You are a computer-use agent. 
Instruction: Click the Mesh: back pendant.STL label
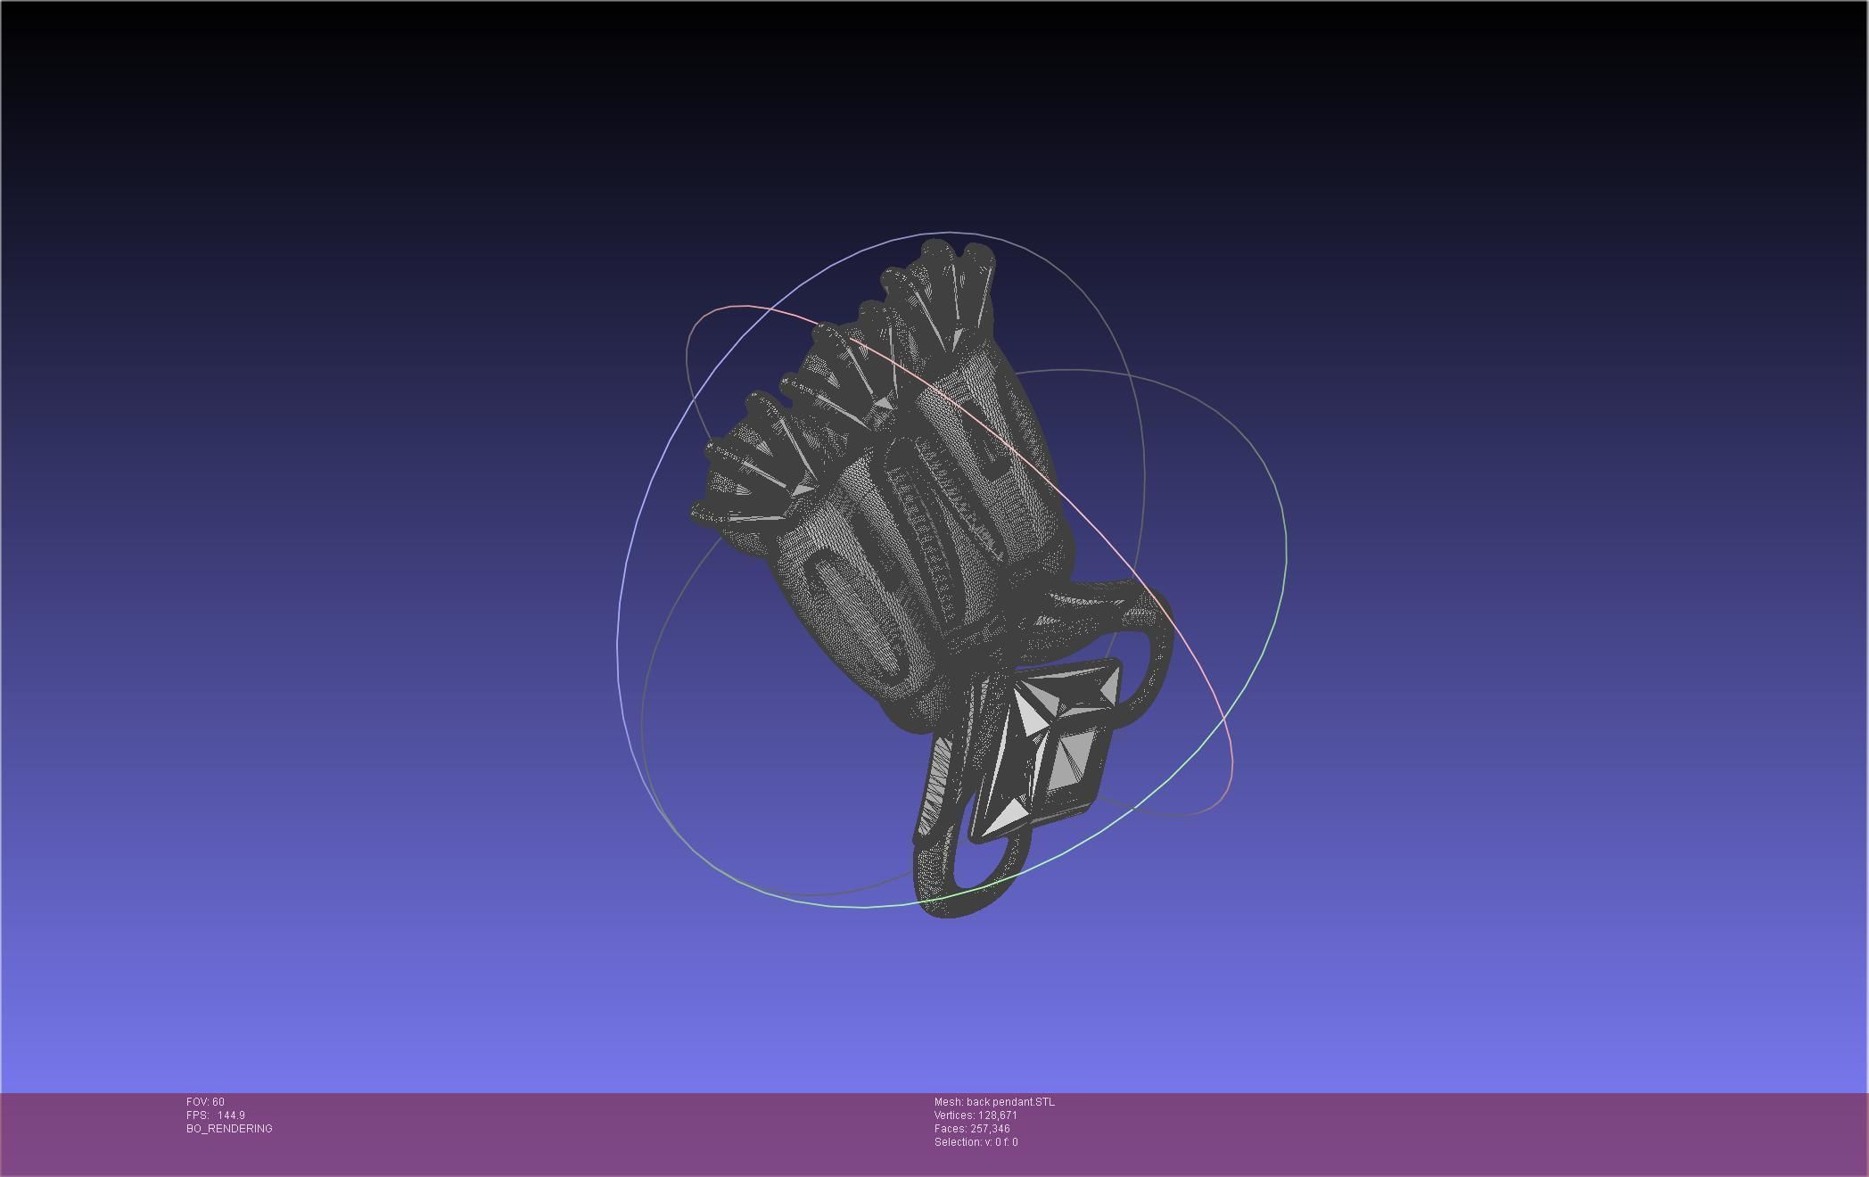pyautogui.click(x=994, y=1102)
